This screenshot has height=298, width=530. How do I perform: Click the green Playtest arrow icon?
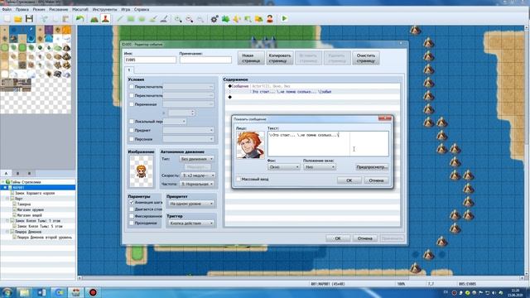[x=284, y=19]
